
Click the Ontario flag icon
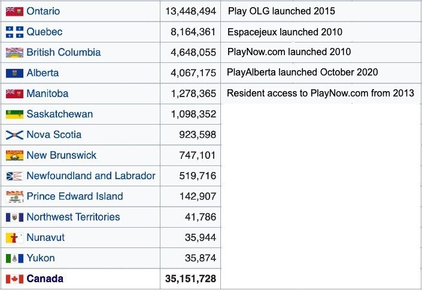(14, 11)
